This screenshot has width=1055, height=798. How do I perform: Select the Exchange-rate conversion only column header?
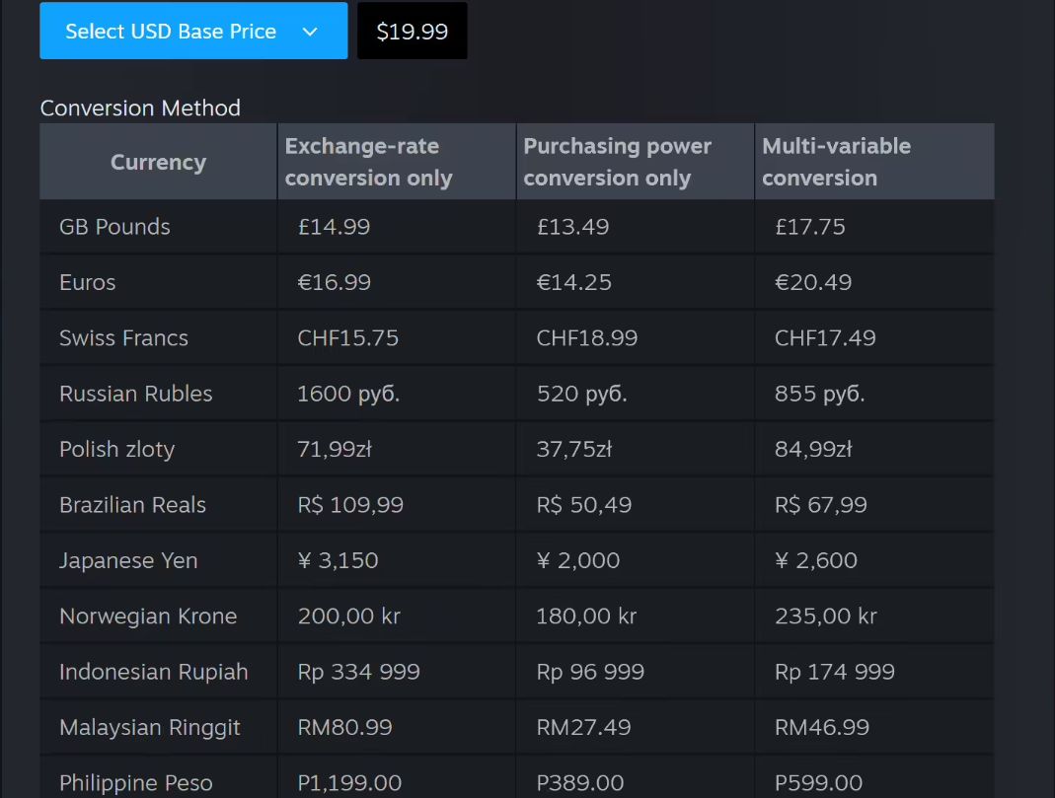(368, 162)
